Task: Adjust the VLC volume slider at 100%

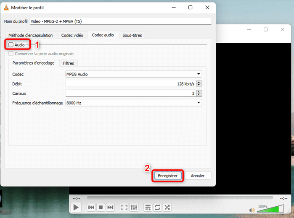Action: pyautogui.click(x=270, y=209)
